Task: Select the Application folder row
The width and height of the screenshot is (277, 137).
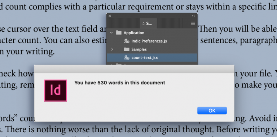Action: [x=152, y=33]
